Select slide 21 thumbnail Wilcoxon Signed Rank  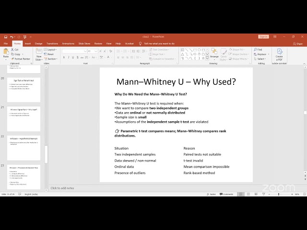[24, 119]
